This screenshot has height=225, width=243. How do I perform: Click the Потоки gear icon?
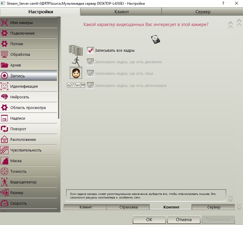4,44
